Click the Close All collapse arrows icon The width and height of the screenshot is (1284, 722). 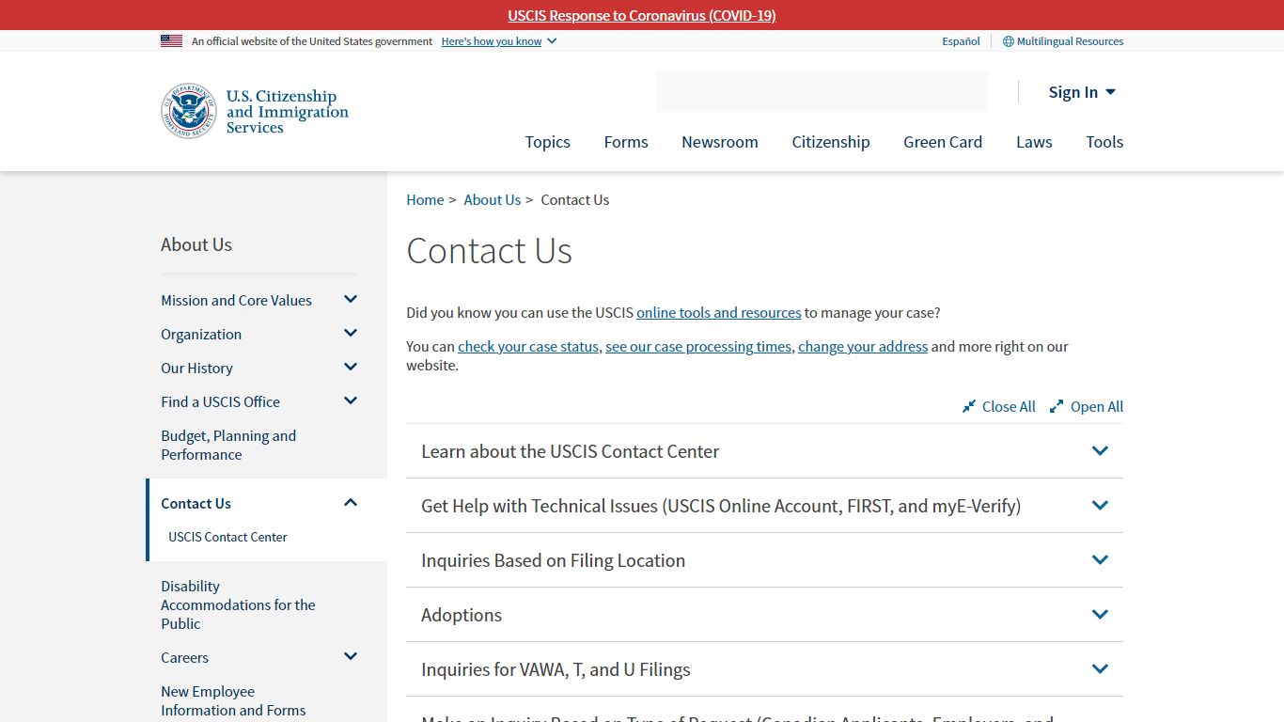[x=969, y=406]
